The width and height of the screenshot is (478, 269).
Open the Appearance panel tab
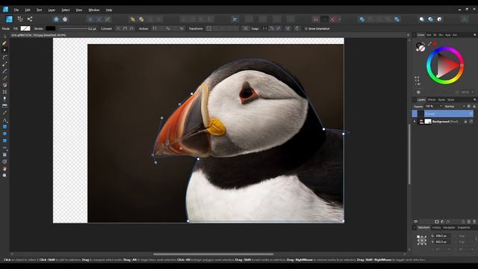447,35
